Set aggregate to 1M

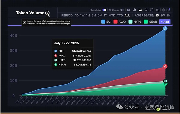pyautogui.click(x=169, y=16)
